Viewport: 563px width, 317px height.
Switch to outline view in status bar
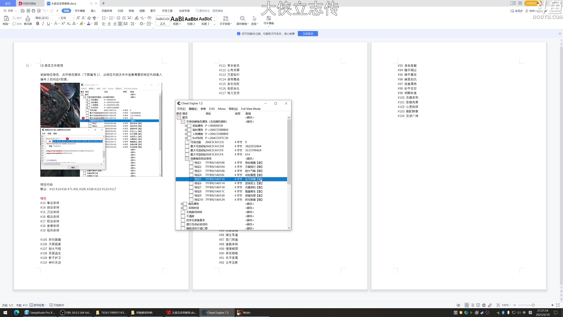click(x=472, y=305)
